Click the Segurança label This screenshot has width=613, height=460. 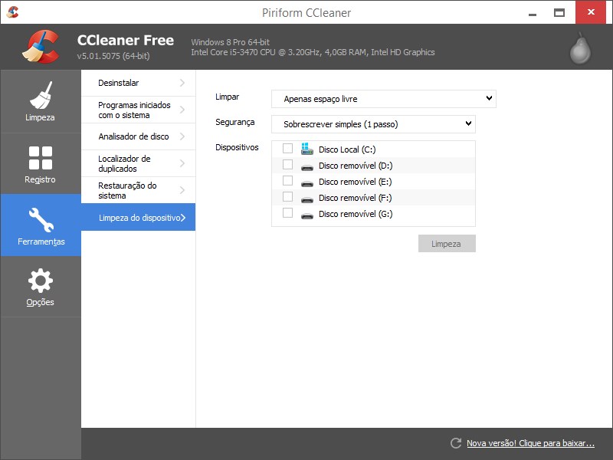coord(235,122)
